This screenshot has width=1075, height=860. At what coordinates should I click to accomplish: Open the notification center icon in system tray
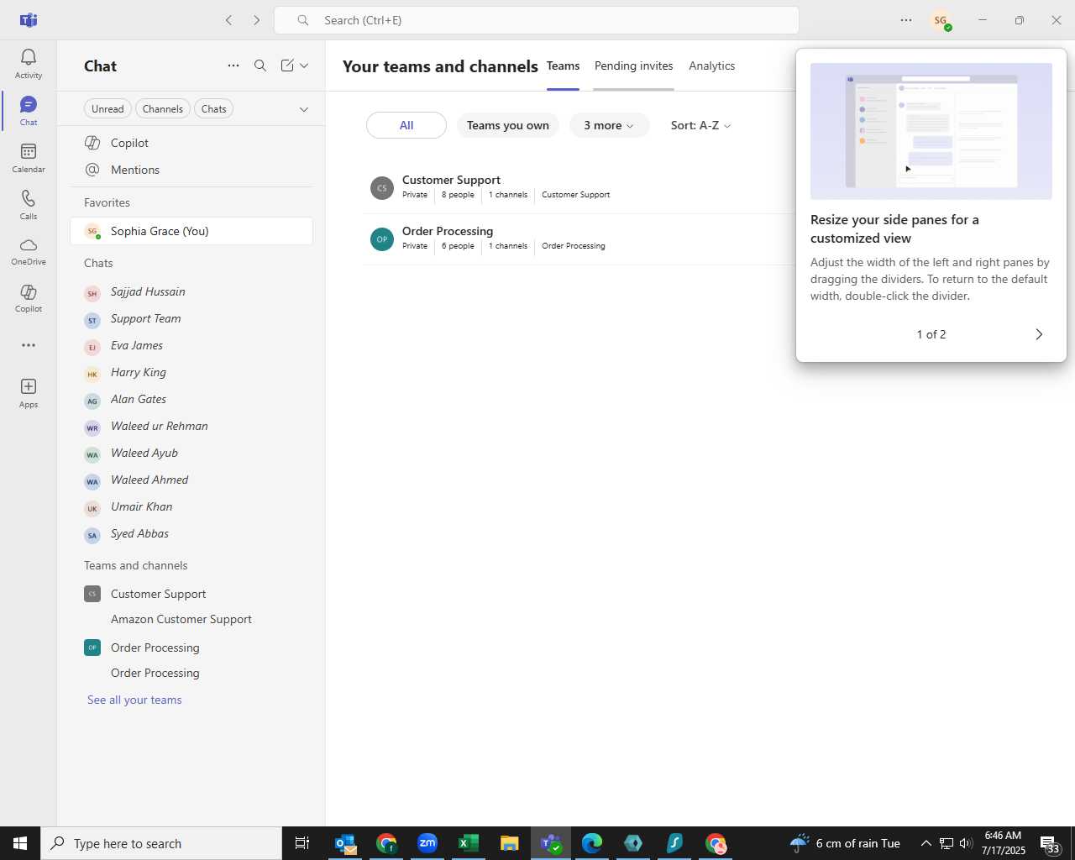(x=1050, y=843)
